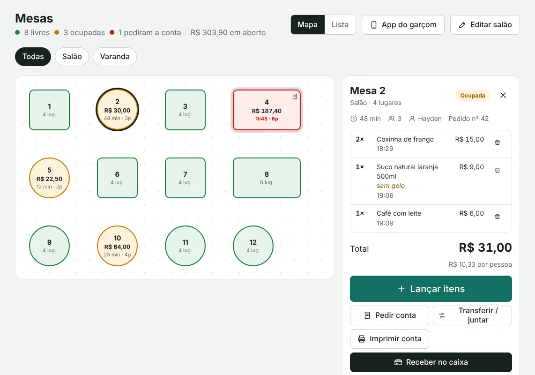The image size is (535, 375).
Task: Open table 10 with R$ 64,00
Action: coord(118,246)
